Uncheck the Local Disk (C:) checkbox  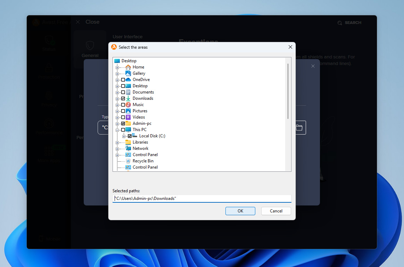(130, 136)
